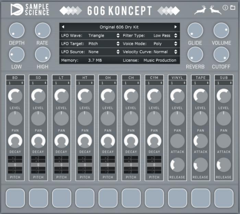Set CH pitch to +2
240x214 pixels.
131,158
